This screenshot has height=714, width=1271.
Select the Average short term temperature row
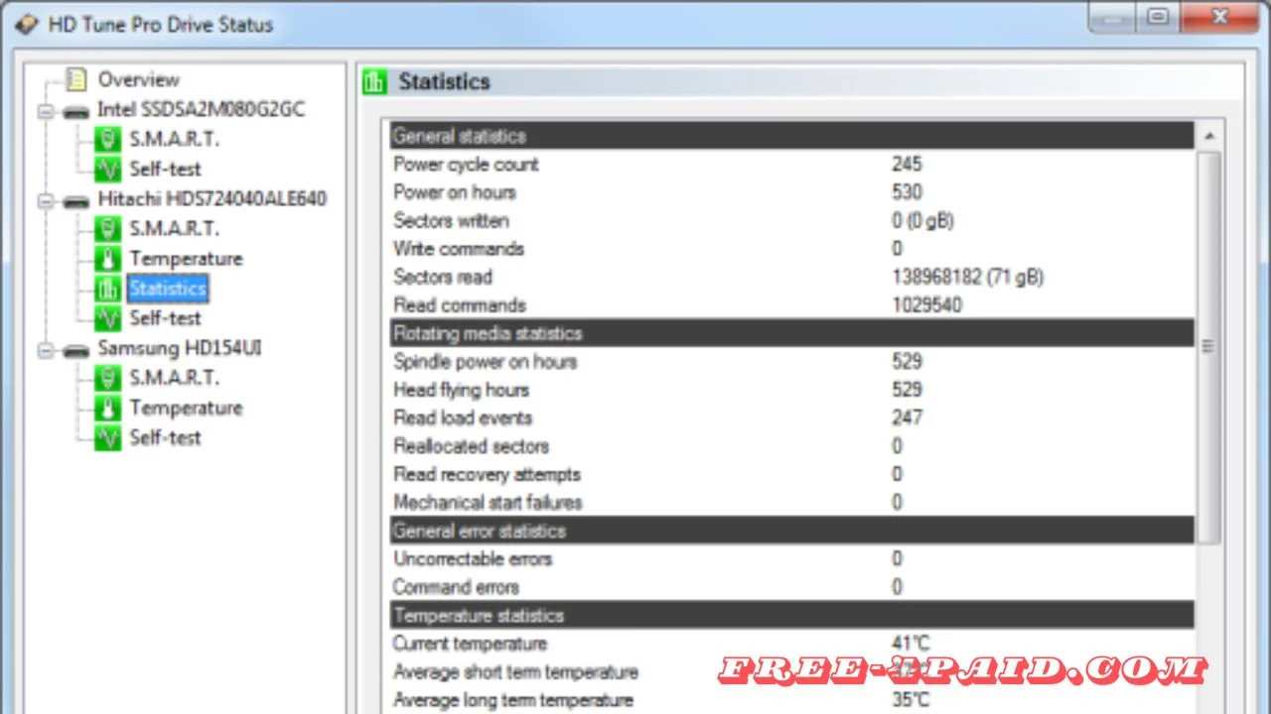click(792, 671)
